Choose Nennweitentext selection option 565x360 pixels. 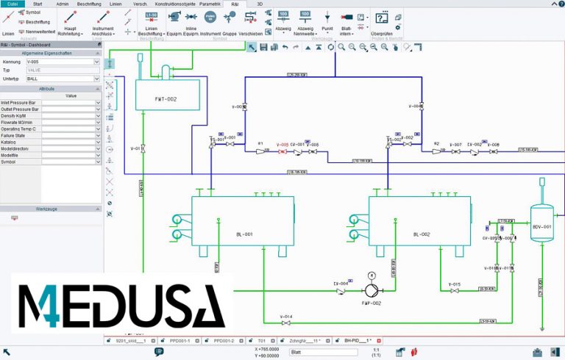pyautogui.click(x=37, y=32)
